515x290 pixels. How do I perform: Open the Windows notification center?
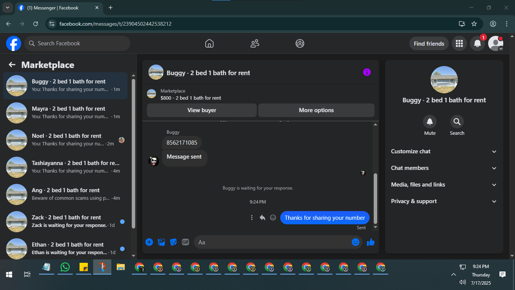pos(503,275)
